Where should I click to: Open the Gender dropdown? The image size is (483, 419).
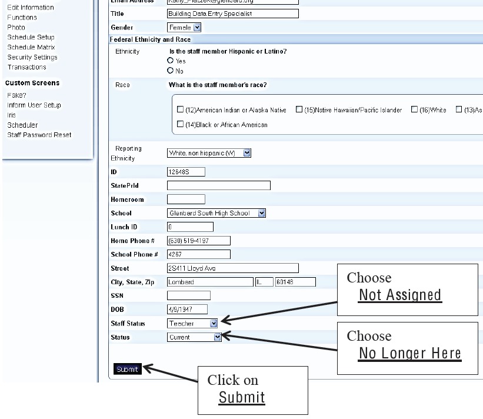point(196,27)
